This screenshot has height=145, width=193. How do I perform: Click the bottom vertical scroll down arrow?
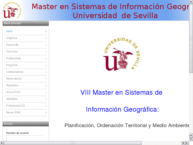tap(191, 139)
